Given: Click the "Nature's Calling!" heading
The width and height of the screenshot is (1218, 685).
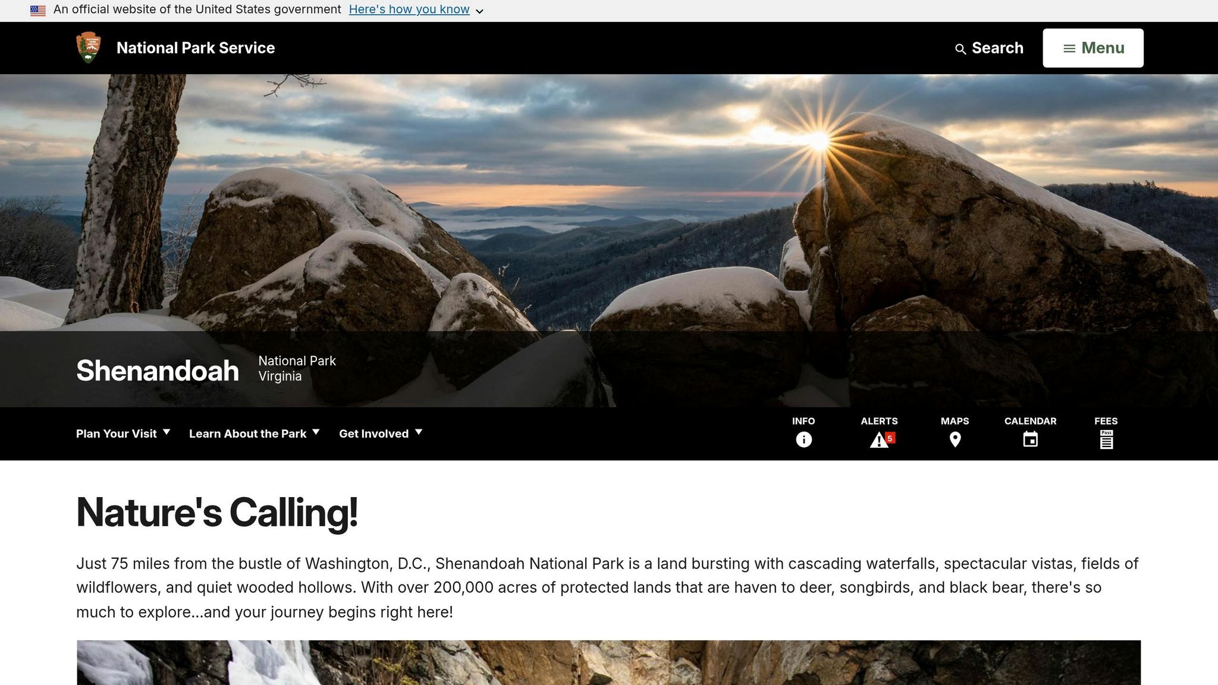Looking at the screenshot, I should [217, 512].
